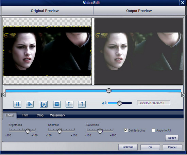Click the Reset all button
Viewport: 187px width, 155px height.
pyautogui.click(x=128, y=147)
